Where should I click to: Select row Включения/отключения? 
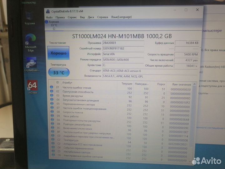[121, 130]
